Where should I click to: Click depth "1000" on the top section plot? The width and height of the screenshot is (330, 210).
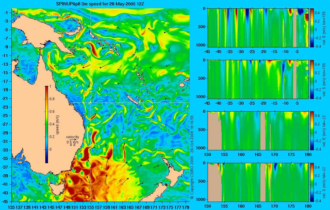201,45
